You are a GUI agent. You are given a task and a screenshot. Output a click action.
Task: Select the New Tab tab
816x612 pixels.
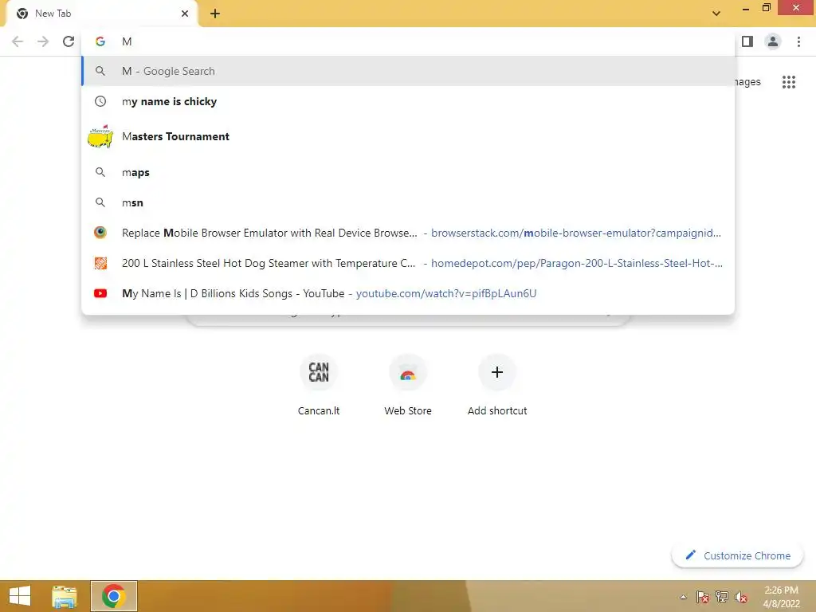coord(101,14)
